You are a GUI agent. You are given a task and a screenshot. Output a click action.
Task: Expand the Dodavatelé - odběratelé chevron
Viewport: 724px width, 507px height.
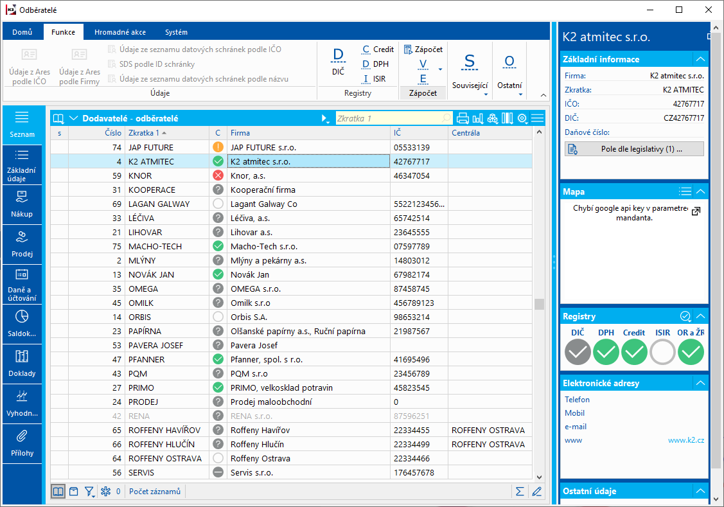click(x=73, y=118)
